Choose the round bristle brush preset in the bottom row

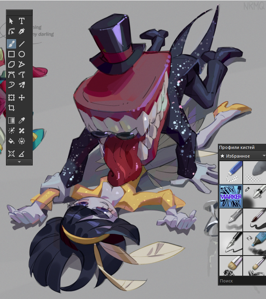click(255, 266)
